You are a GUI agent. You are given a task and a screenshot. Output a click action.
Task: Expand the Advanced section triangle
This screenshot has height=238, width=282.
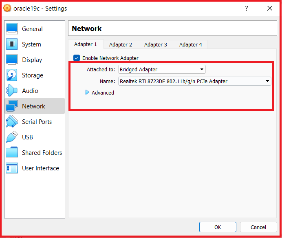click(x=87, y=93)
